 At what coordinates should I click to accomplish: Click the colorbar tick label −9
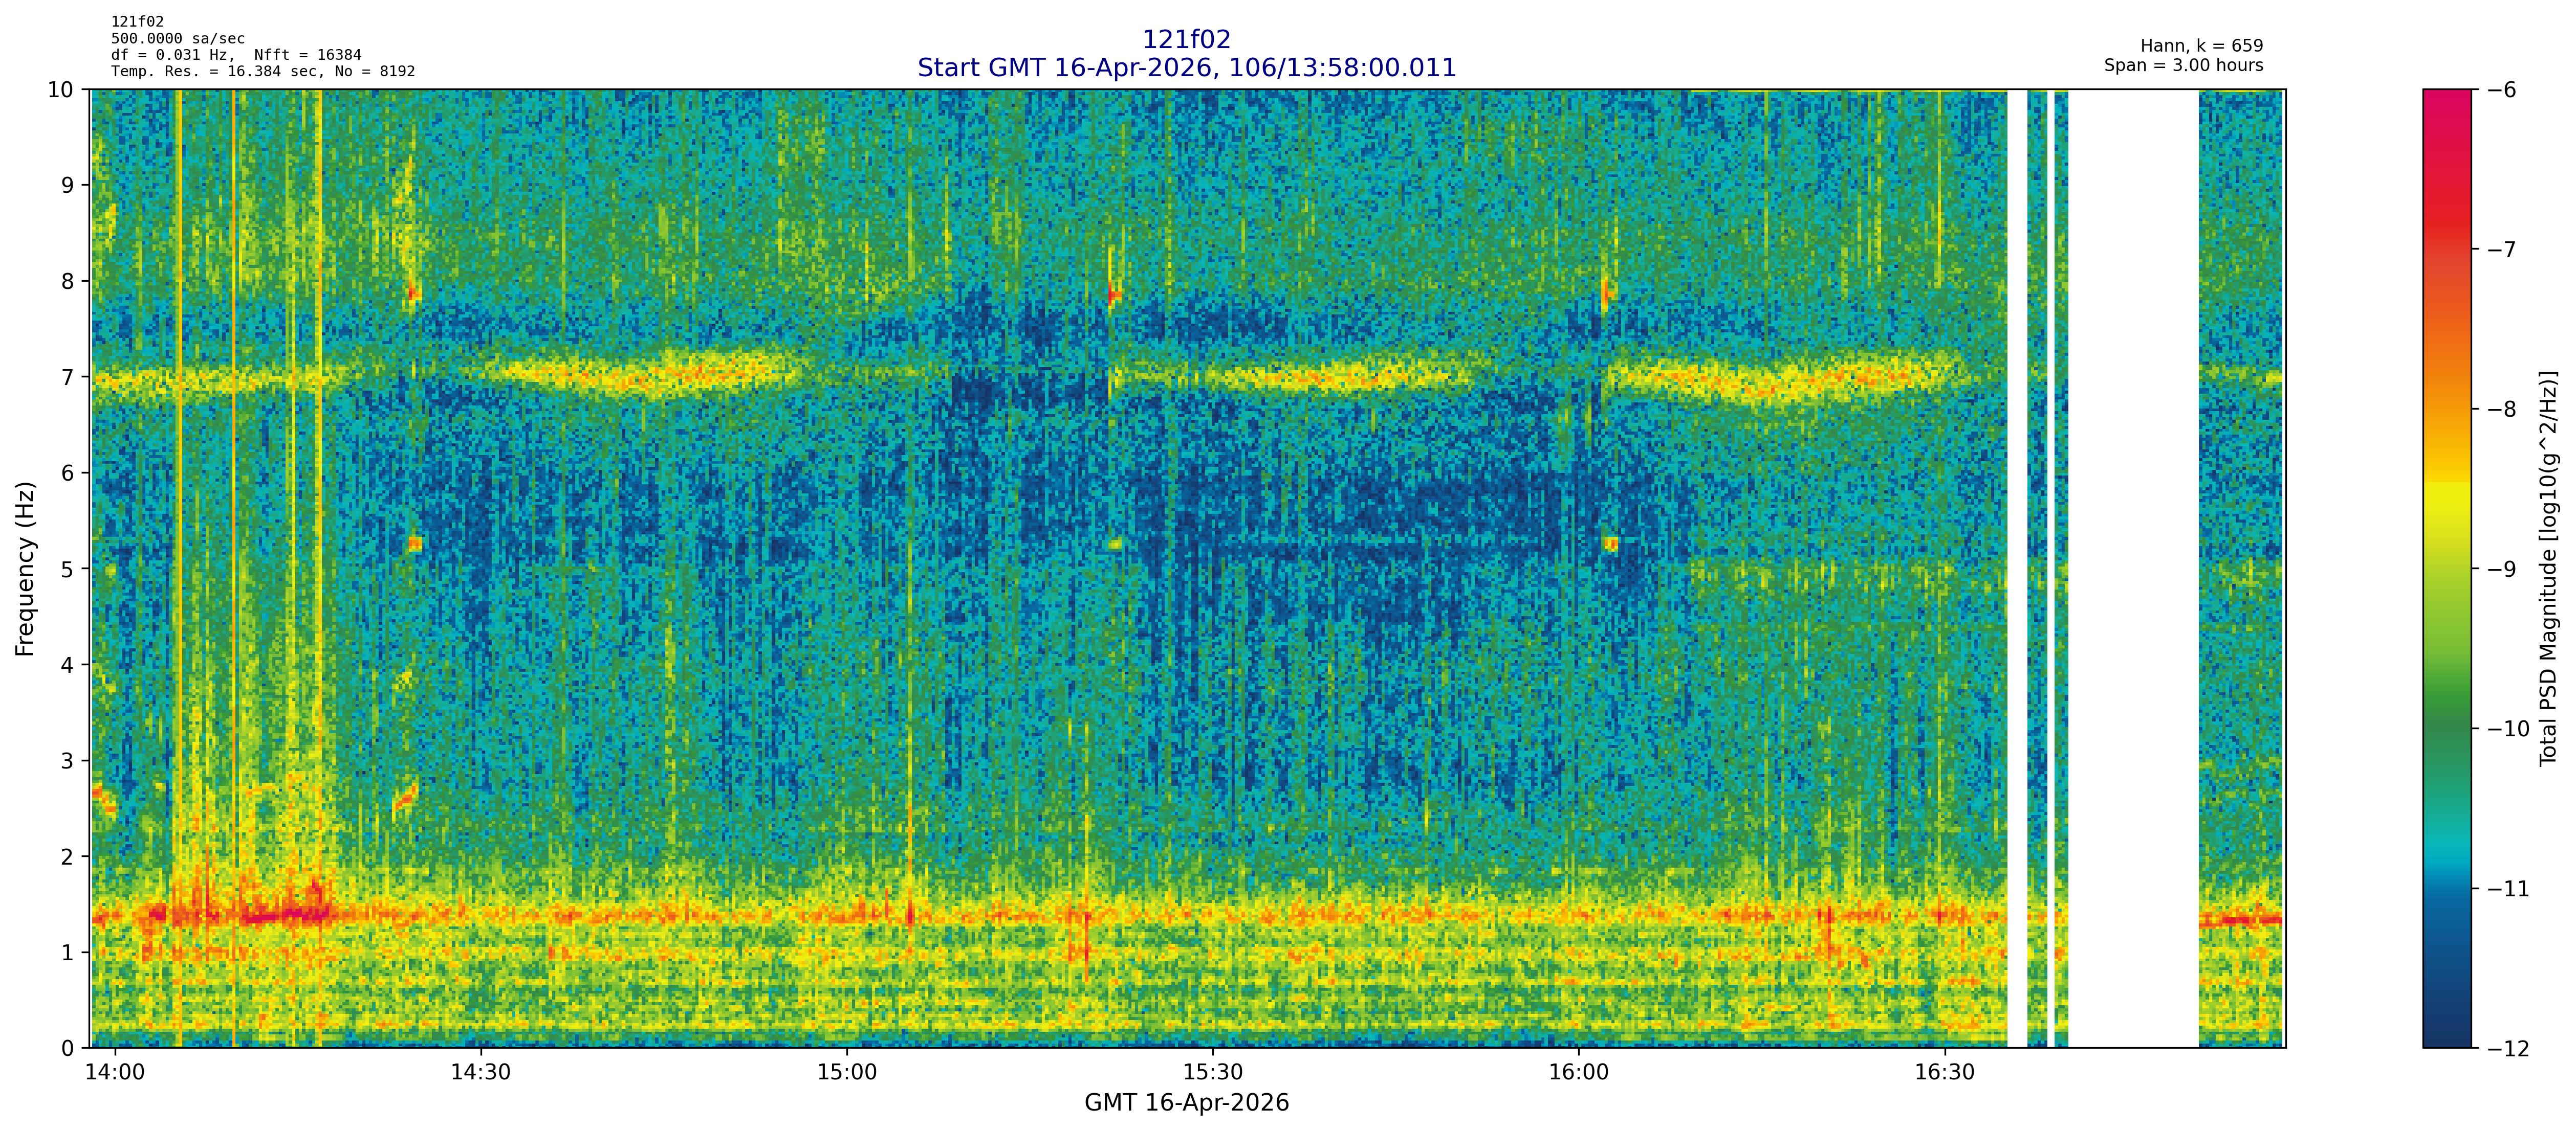2501,569
